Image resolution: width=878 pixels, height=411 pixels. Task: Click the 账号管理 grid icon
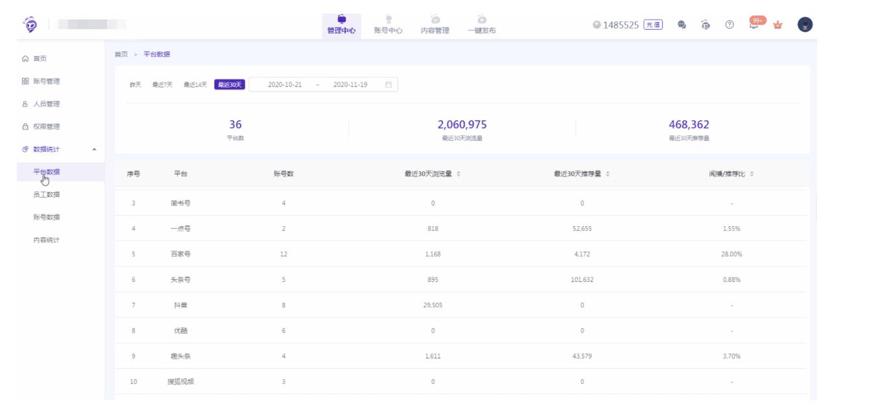point(25,82)
